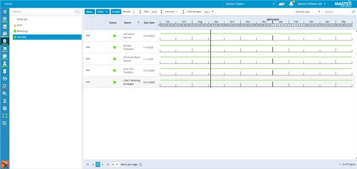This screenshot has height=169, width=357.
Task: Click the synchronize arrows sidebar icon
Action: (x=4, y=86)
